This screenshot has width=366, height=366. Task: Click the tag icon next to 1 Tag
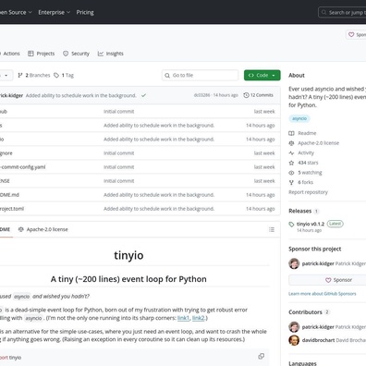tap(56, 75)
